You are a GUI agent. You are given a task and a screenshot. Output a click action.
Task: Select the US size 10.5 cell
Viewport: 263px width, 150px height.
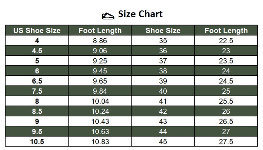click(x=37, y=141)
